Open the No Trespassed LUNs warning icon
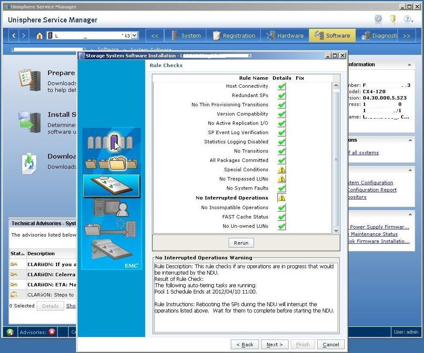424x353 pixels. pyautogui.click(x=281, y=179)
